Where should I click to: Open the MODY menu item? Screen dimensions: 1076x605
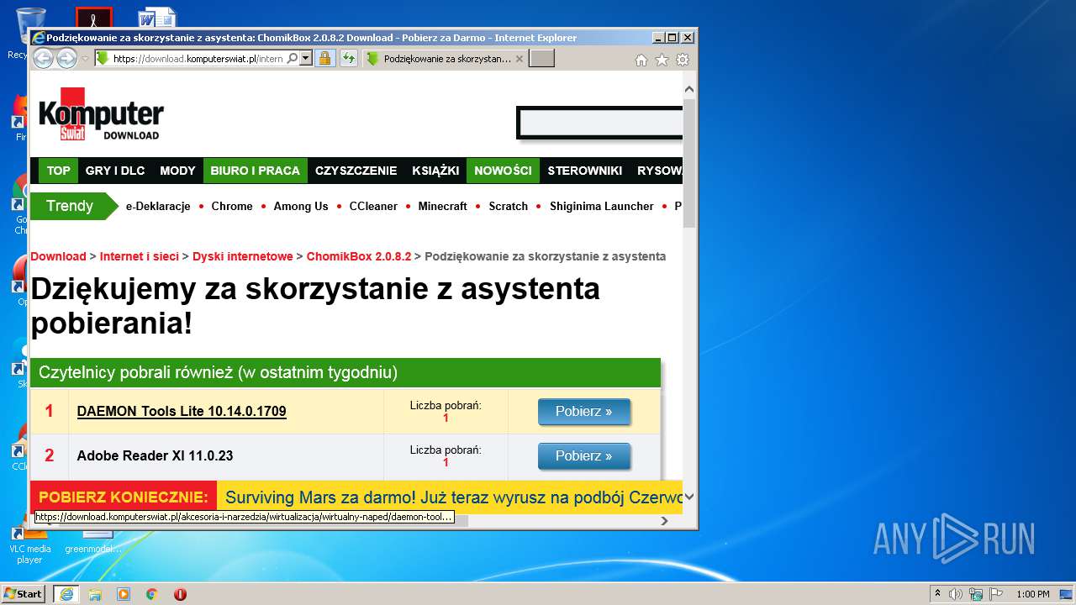[x=177, y=171]
